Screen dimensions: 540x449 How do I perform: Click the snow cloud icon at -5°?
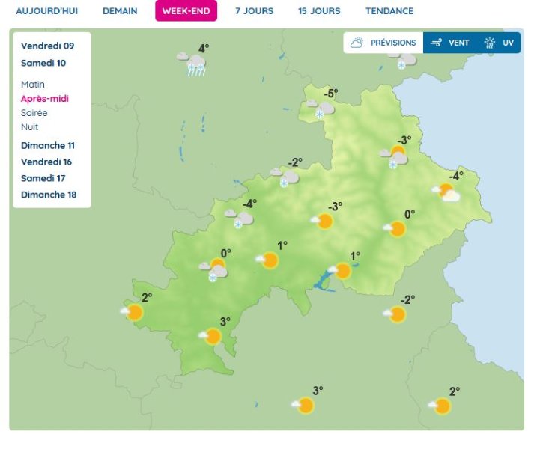[x=320, y=108]
